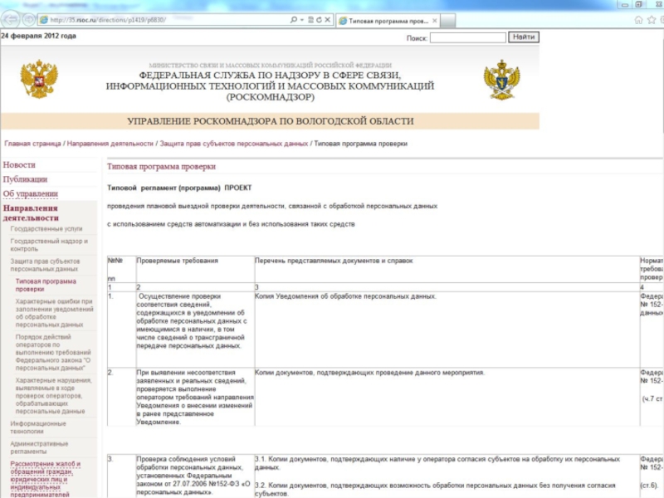Screen dimensions: 664x498
Task: Open 'Характерные ошибки при заполнении уведомлений' sidebar link
Action: tap(54, 313)
